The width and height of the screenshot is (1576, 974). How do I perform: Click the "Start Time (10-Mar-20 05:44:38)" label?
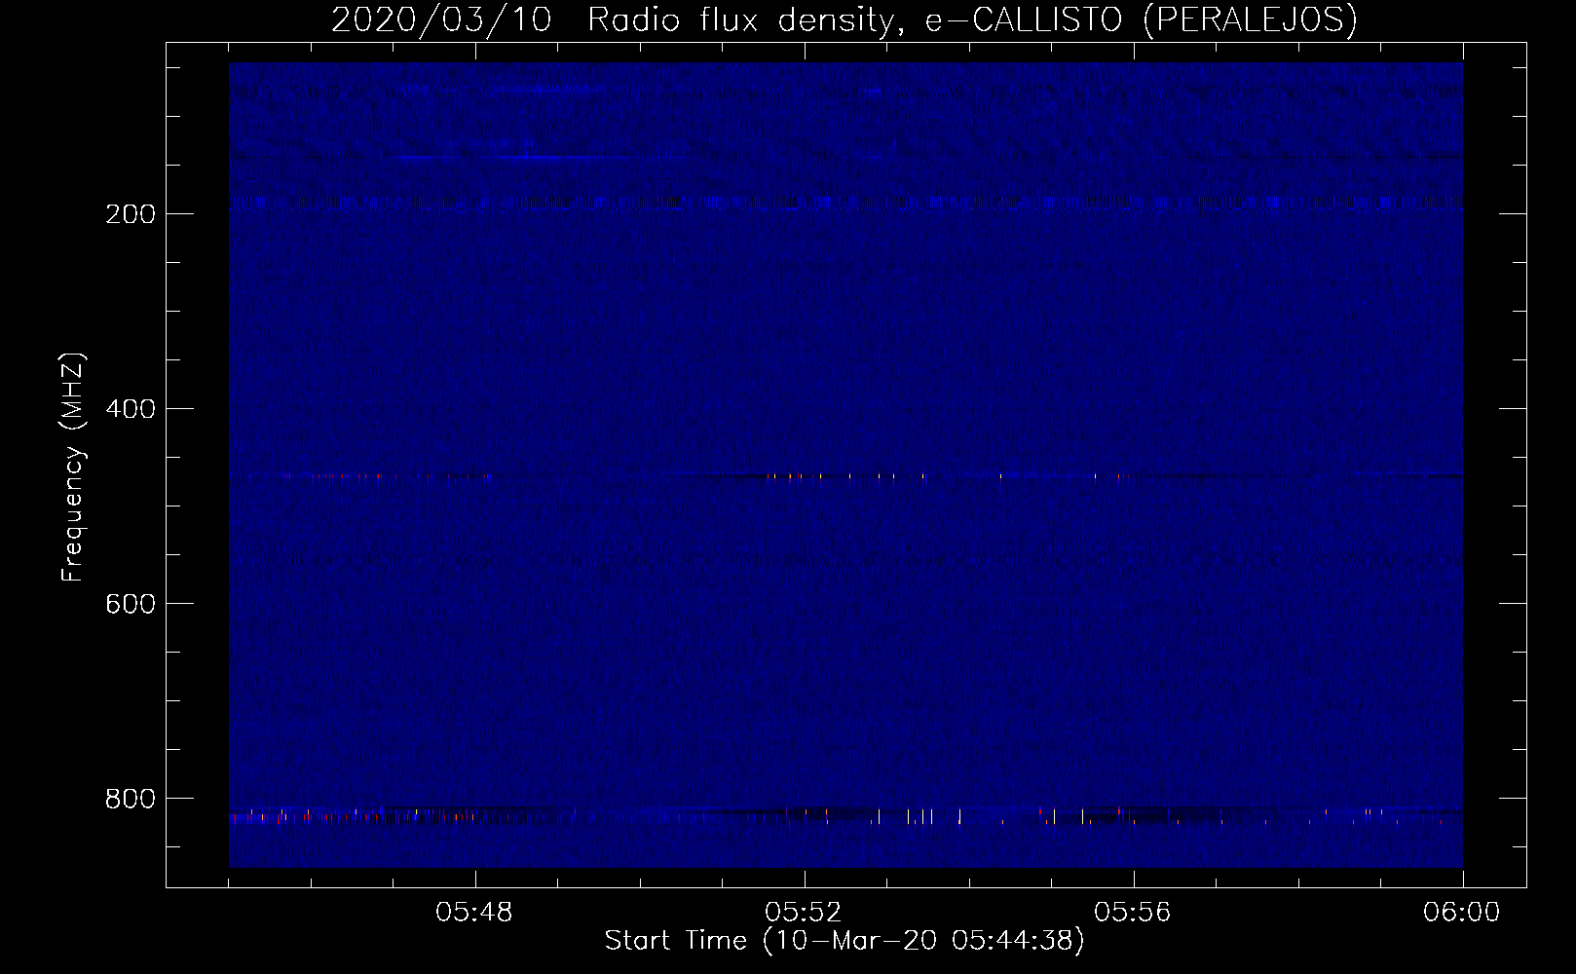[844, 941]
